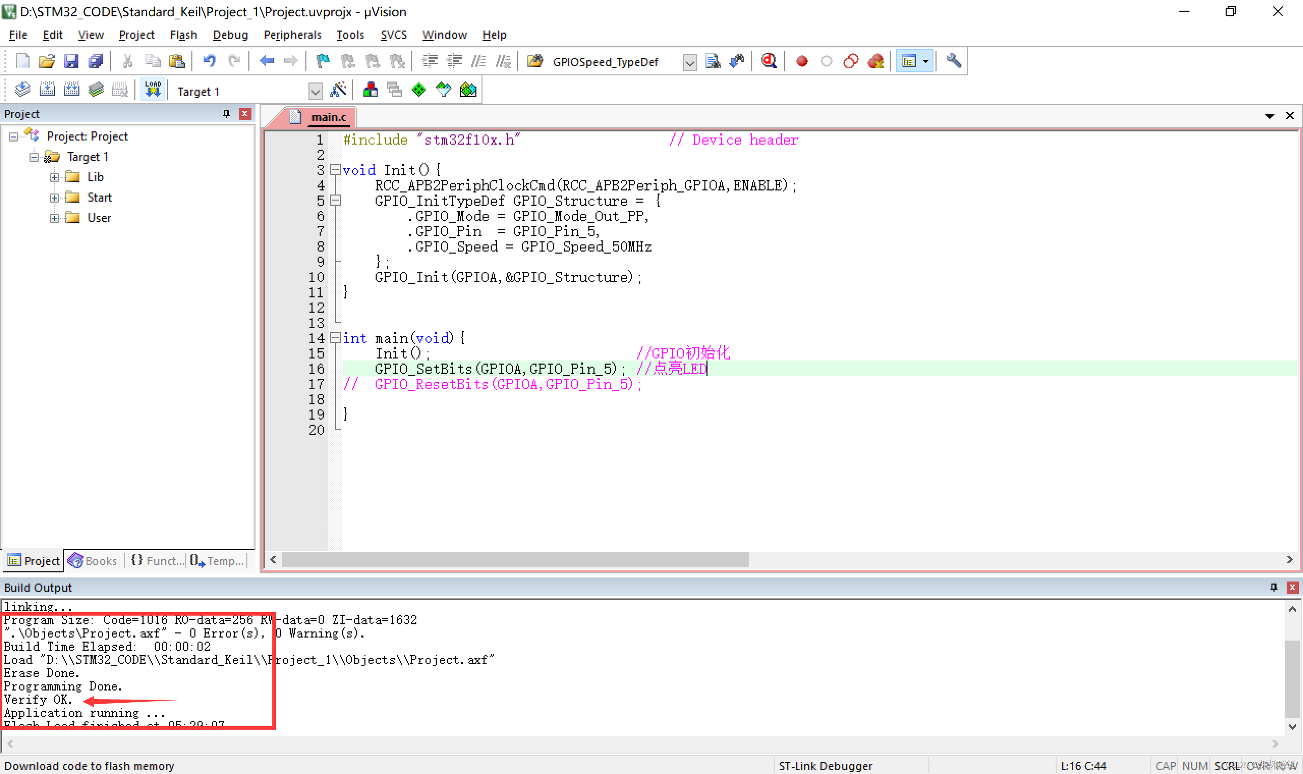Open Options for Target with the magic wand icon
1303x774 pixels.
[x=338, y=90]
